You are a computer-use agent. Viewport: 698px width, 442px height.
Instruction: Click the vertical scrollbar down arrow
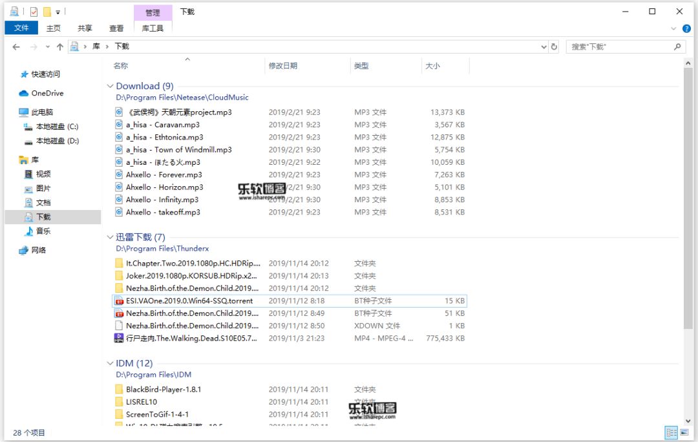688,421
